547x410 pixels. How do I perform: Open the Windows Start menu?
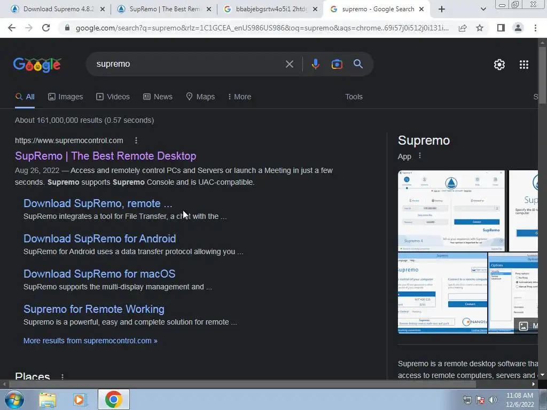coord(14,399)
